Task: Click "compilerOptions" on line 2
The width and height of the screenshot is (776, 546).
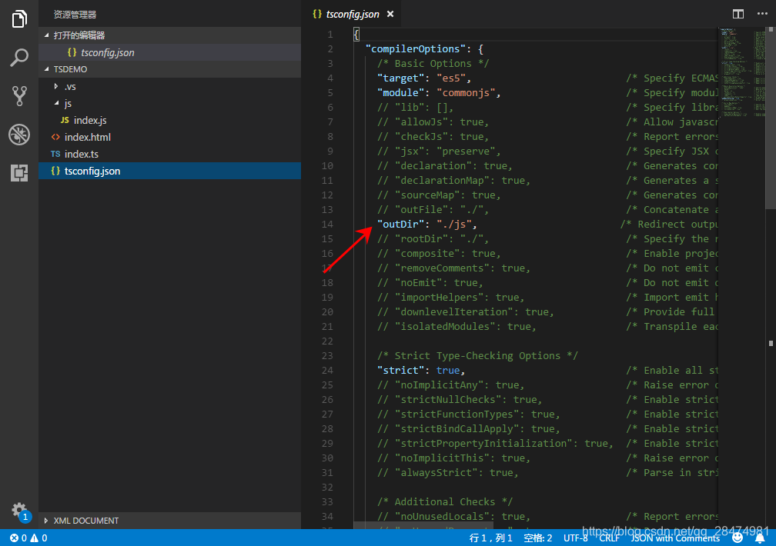Action: coord(415,49)
